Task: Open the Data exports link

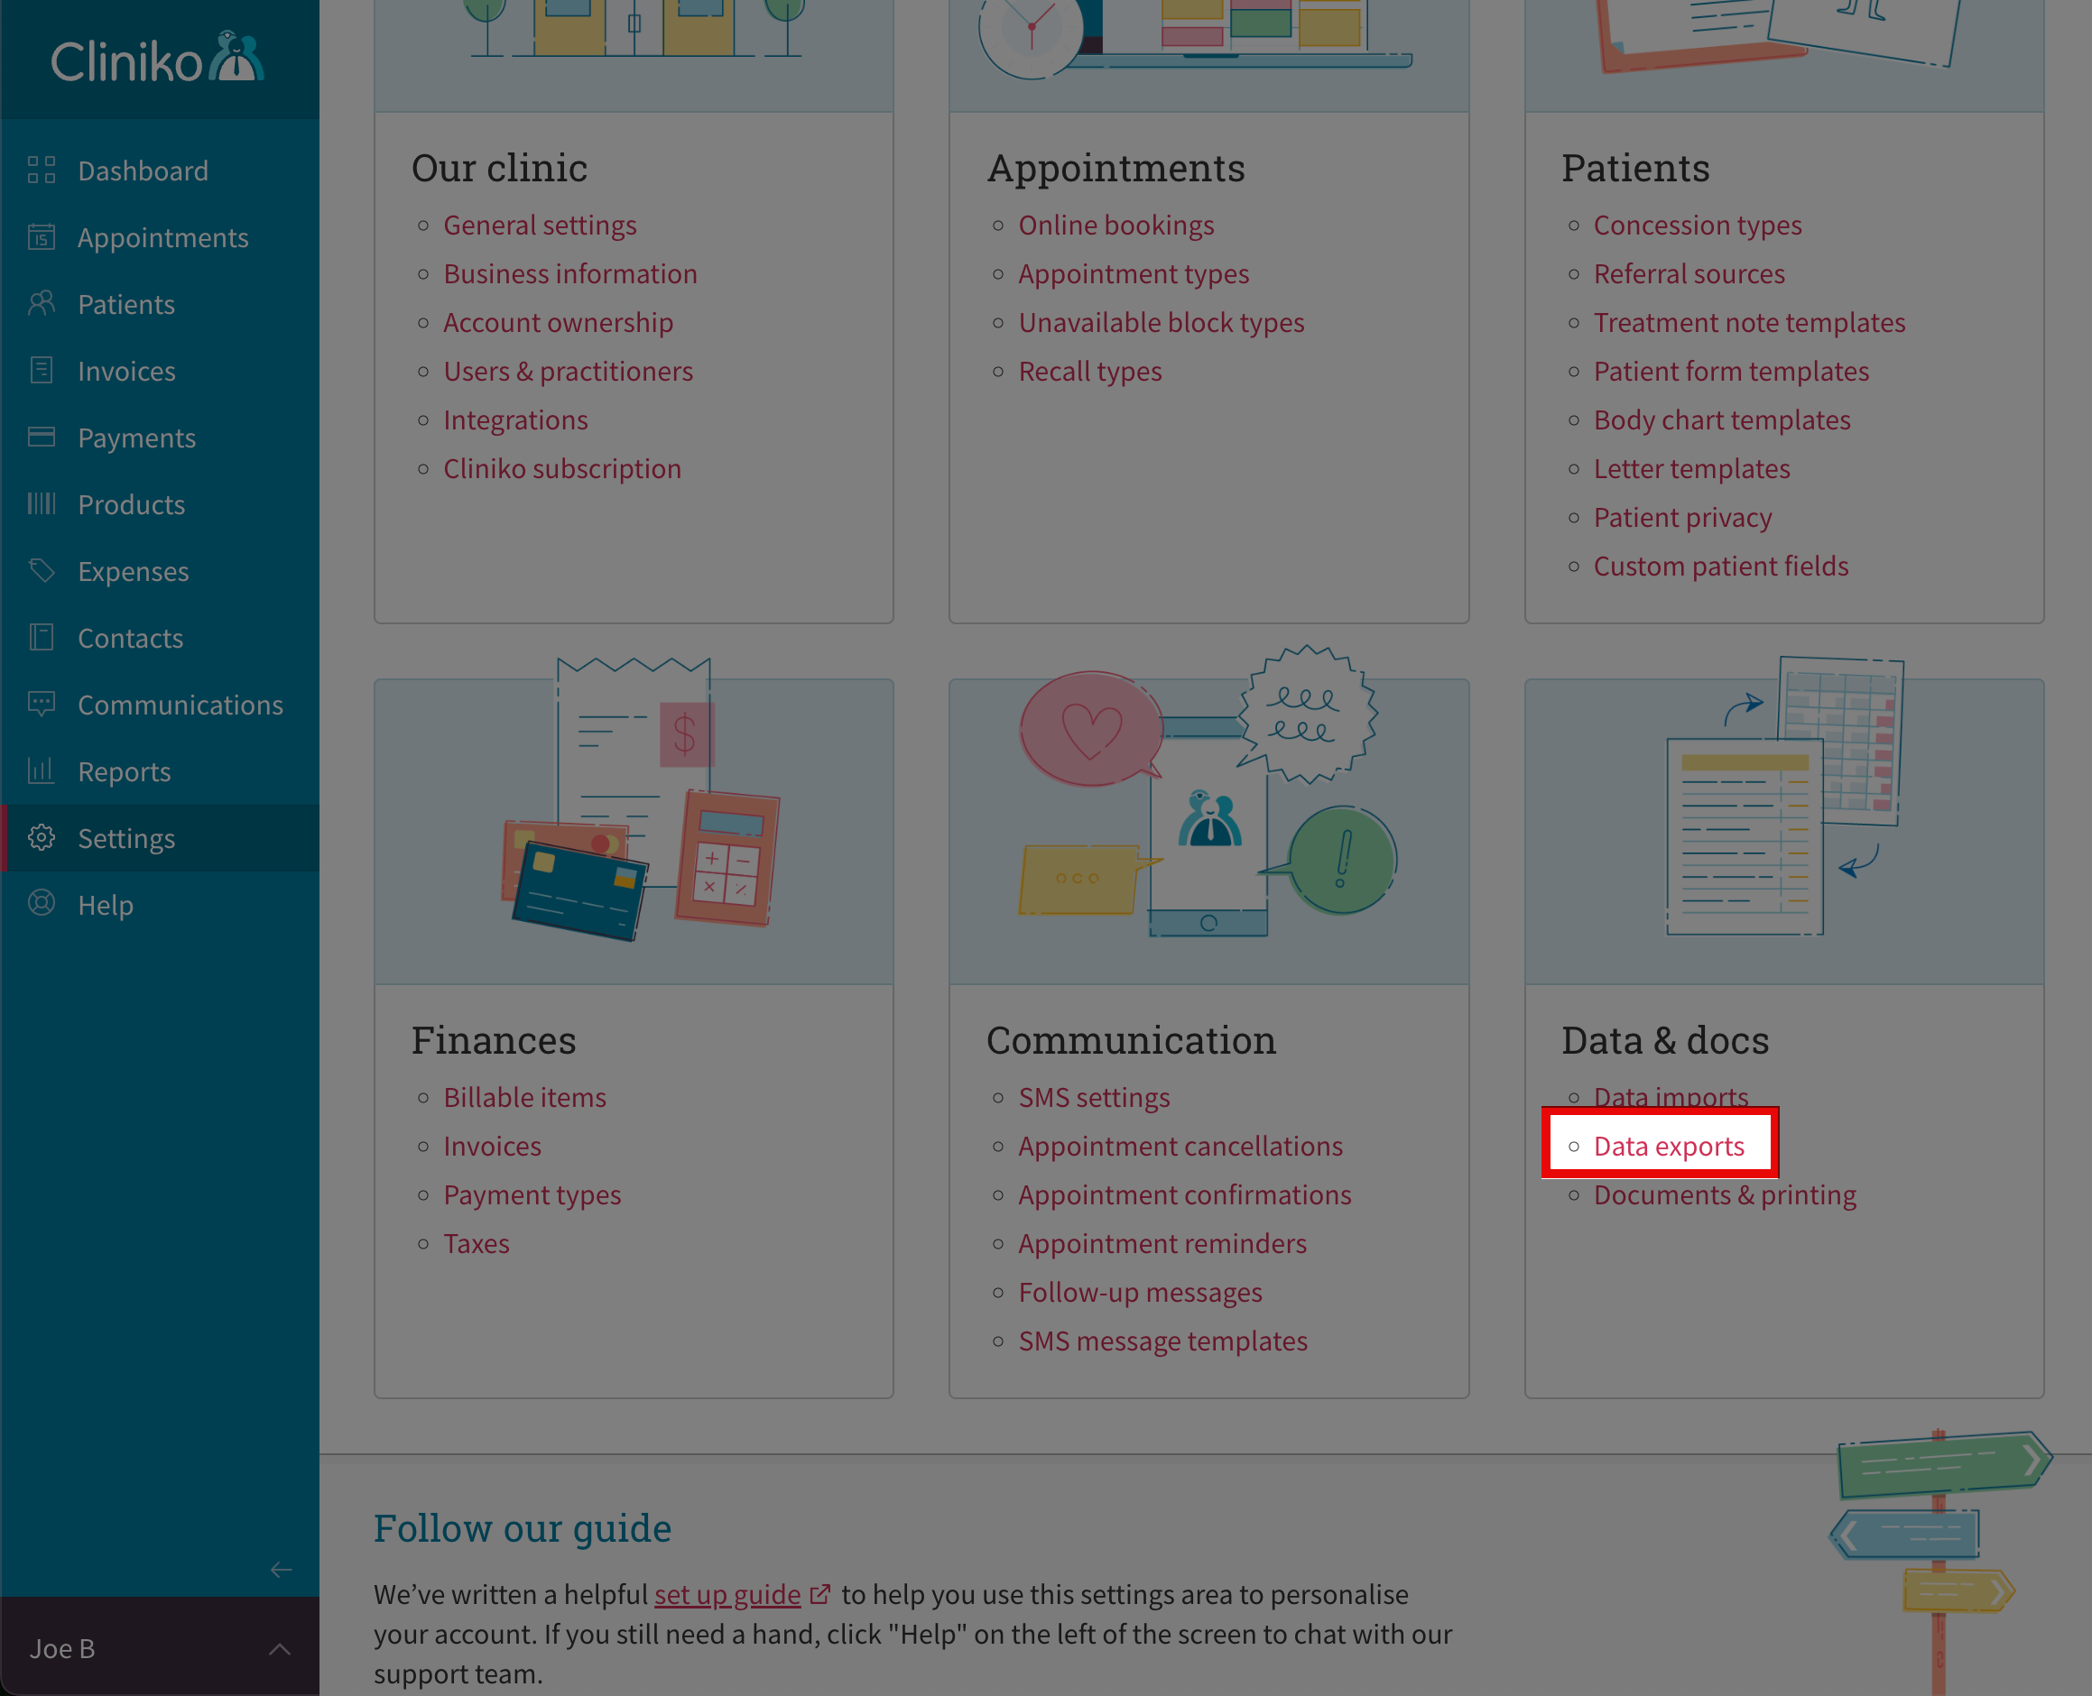Action: (1668, 1146)
